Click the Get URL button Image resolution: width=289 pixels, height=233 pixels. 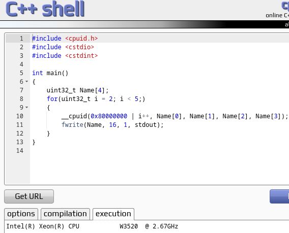[29, 196]
